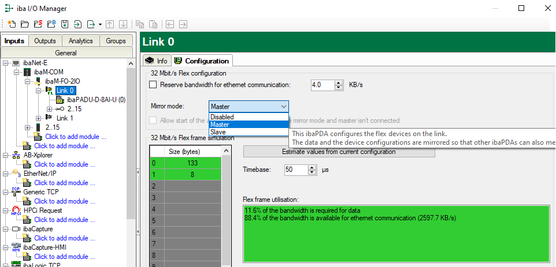This screenshot has width=556, height=267.
Task: Expand the Link 1 tree node
Action: coord(38,118)
